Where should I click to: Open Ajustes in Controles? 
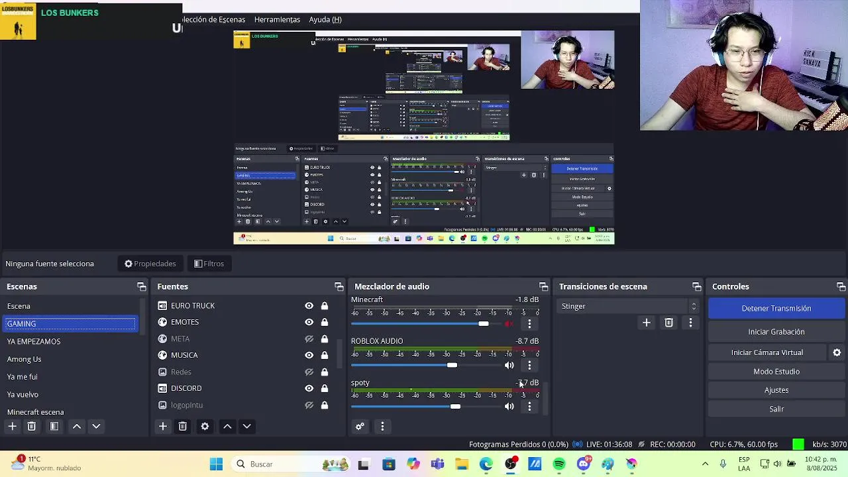(776, 390)
